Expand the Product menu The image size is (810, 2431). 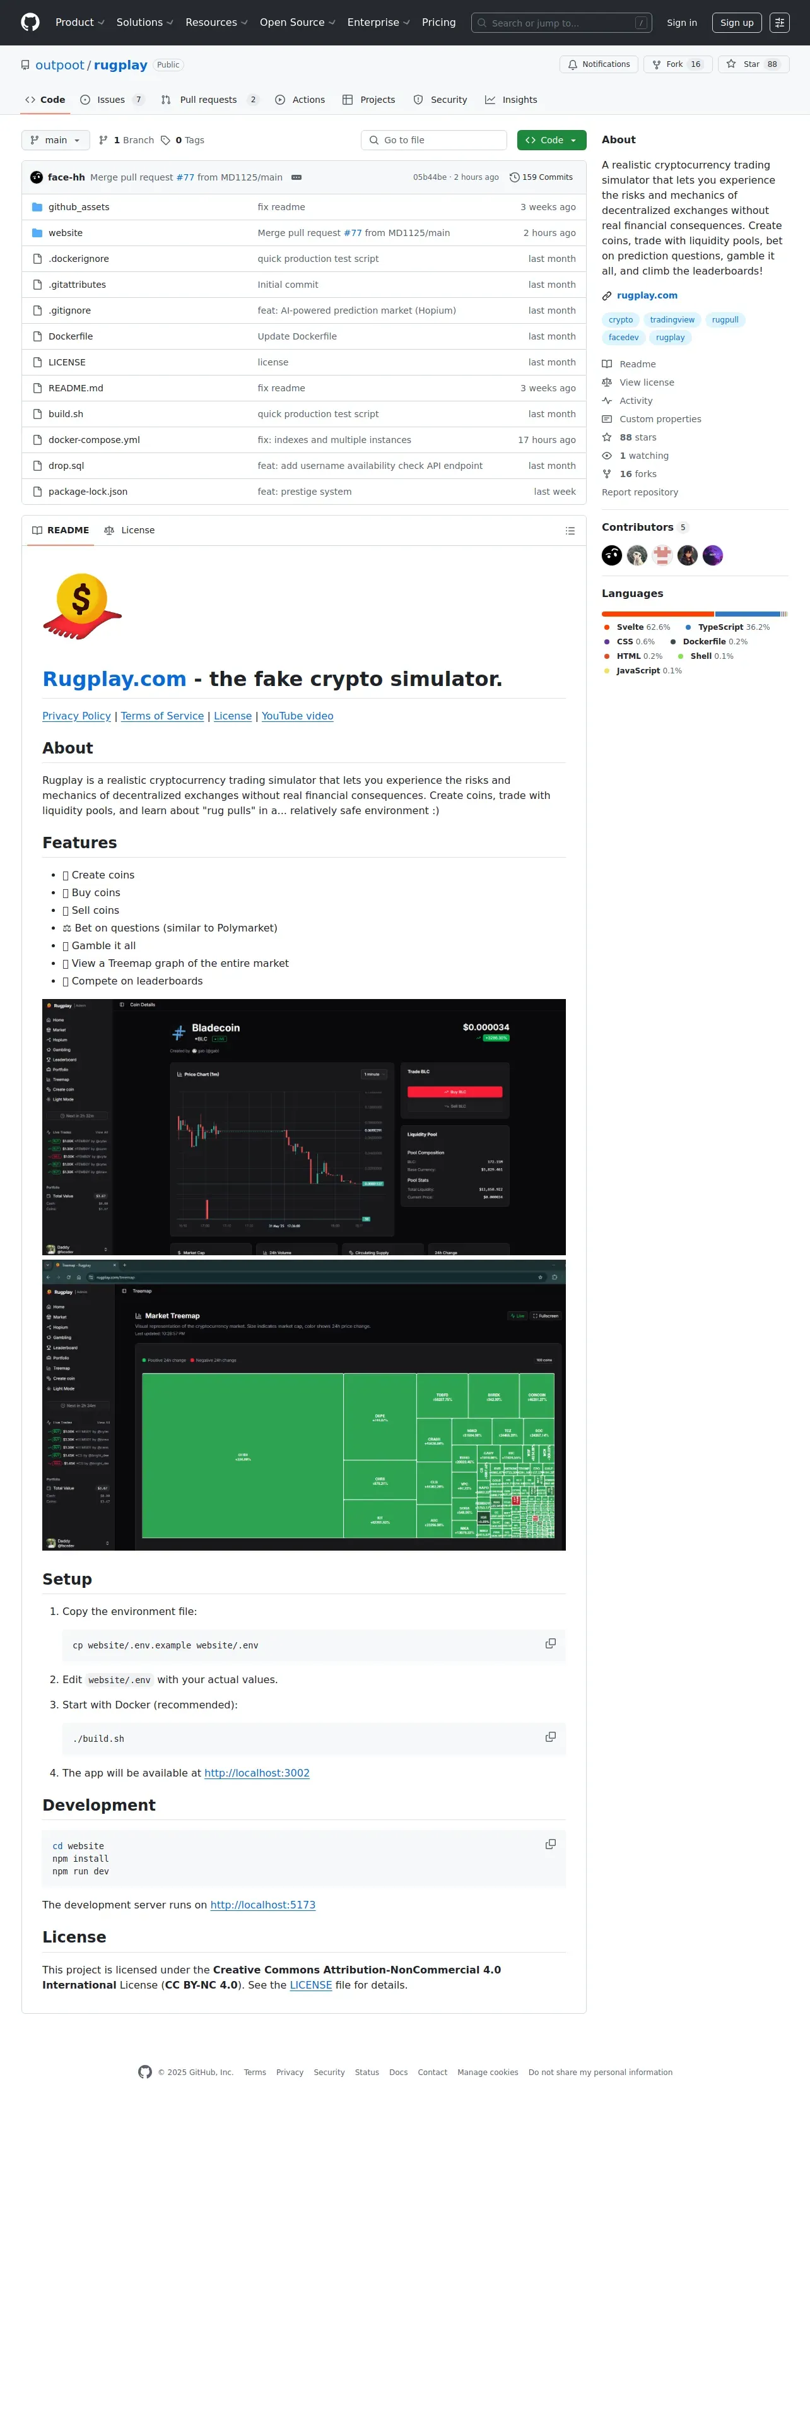79,23
